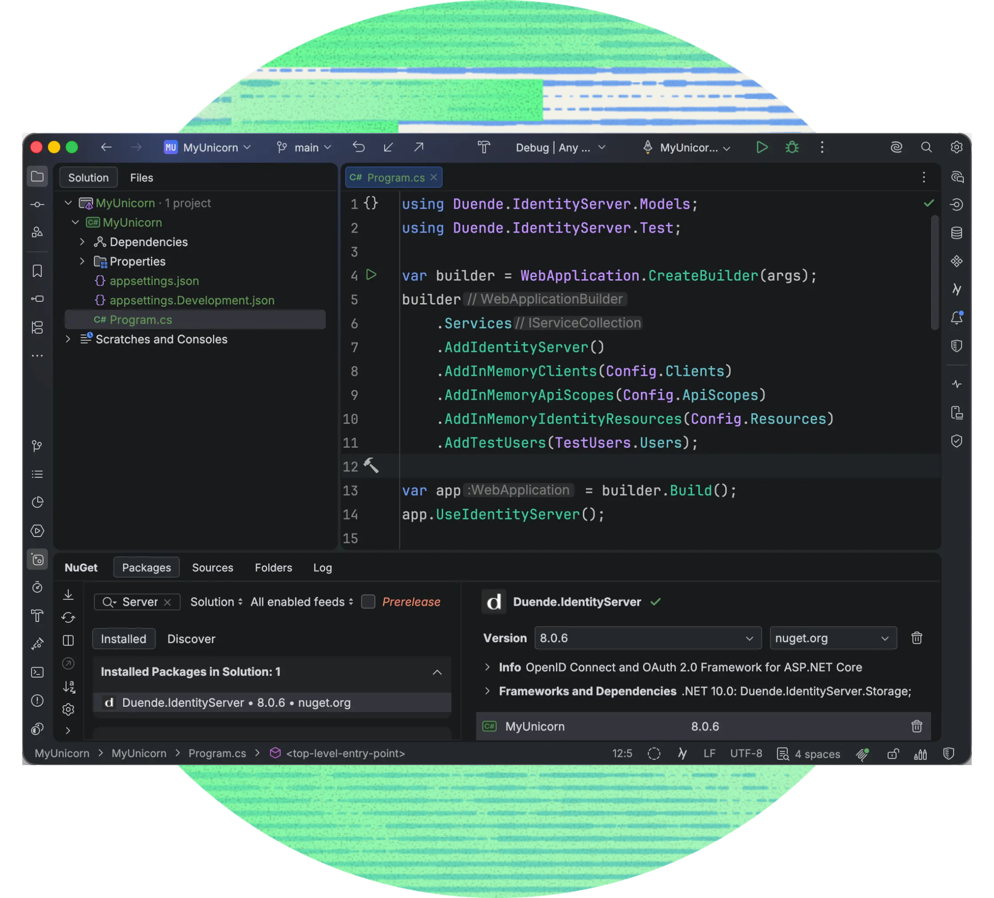Open appsettings.json file
The height and width of the screenshot is (898, 994).
click(154, 281)
